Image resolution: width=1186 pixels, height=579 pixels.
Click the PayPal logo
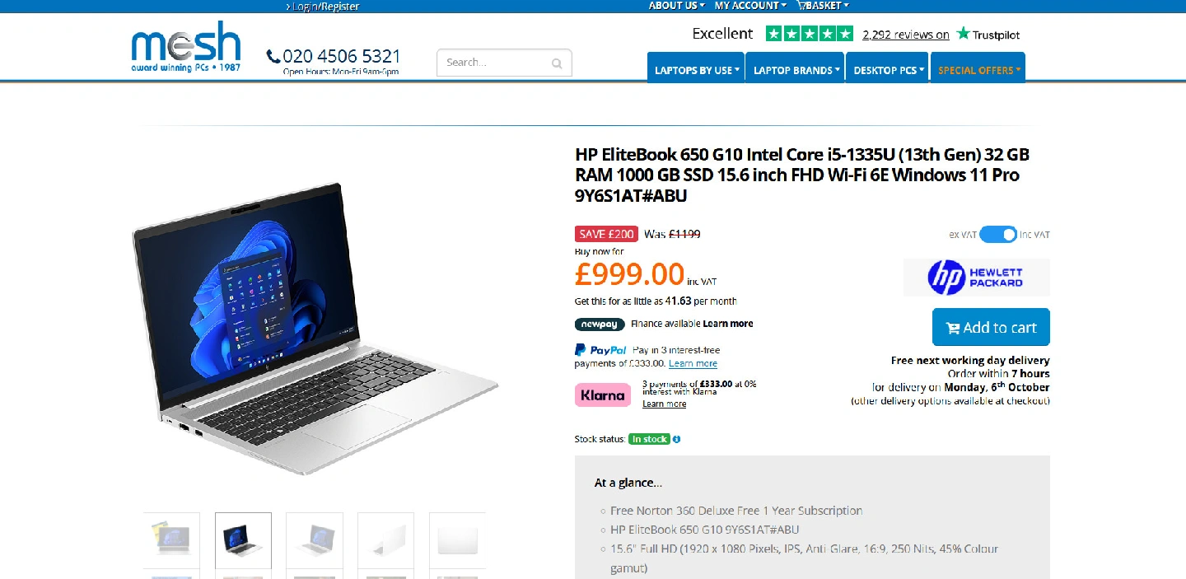(600, 350)
